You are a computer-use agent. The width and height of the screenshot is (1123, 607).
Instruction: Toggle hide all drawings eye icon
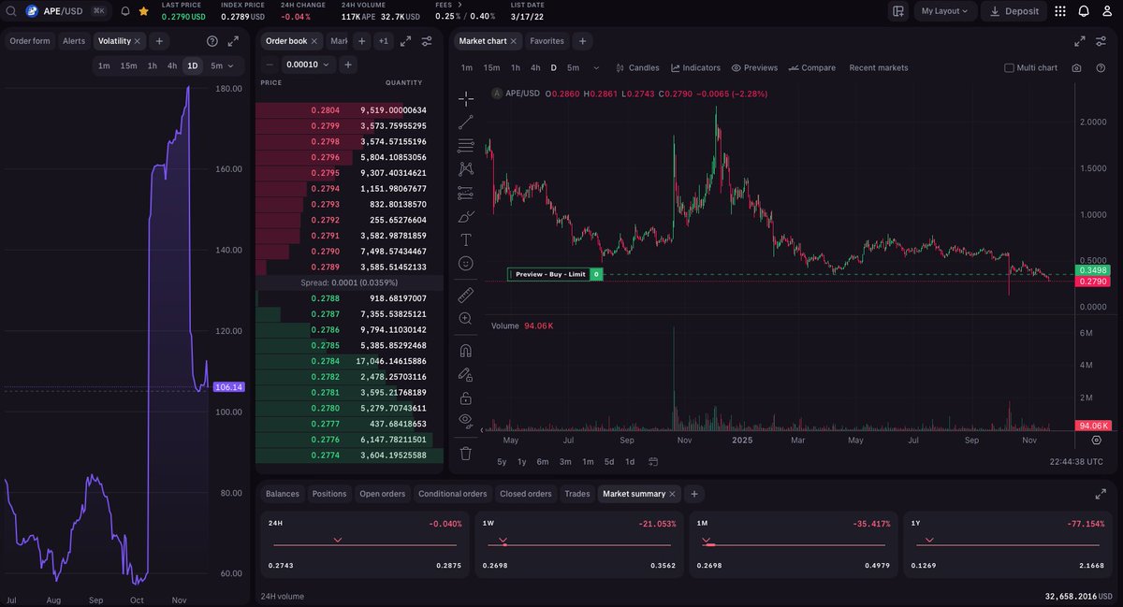[x=465, y=422]
